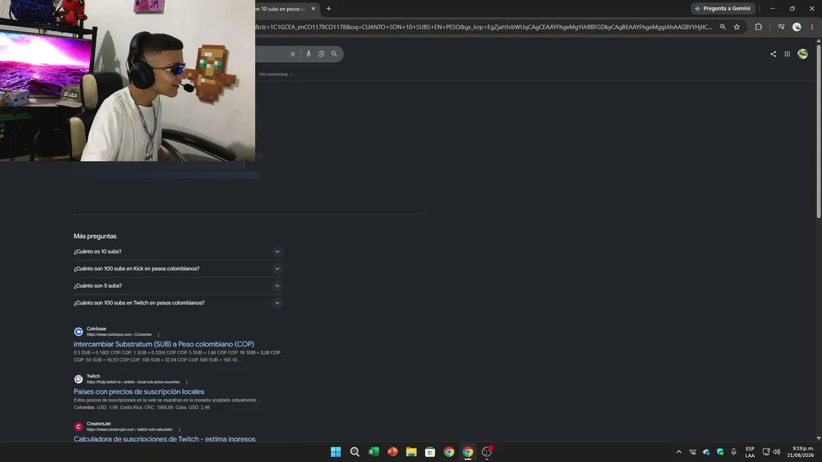Open the volume control in system tray

point(776,452)
